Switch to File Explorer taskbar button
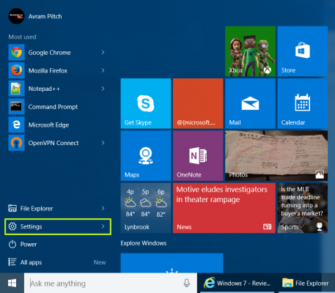The image size is (335, 293). [306, 283]
